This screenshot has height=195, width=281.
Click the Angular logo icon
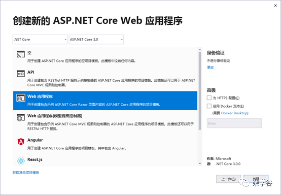pyautogui.click(x=21, y=142)
